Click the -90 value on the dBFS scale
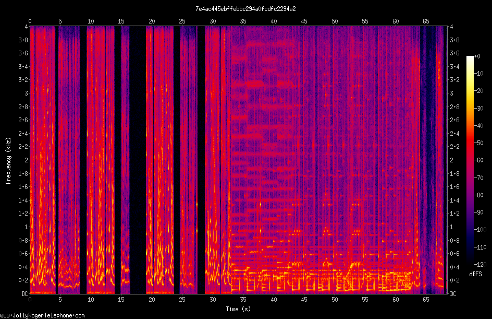This screenshot has width=492, height=319. click(478, 212)
